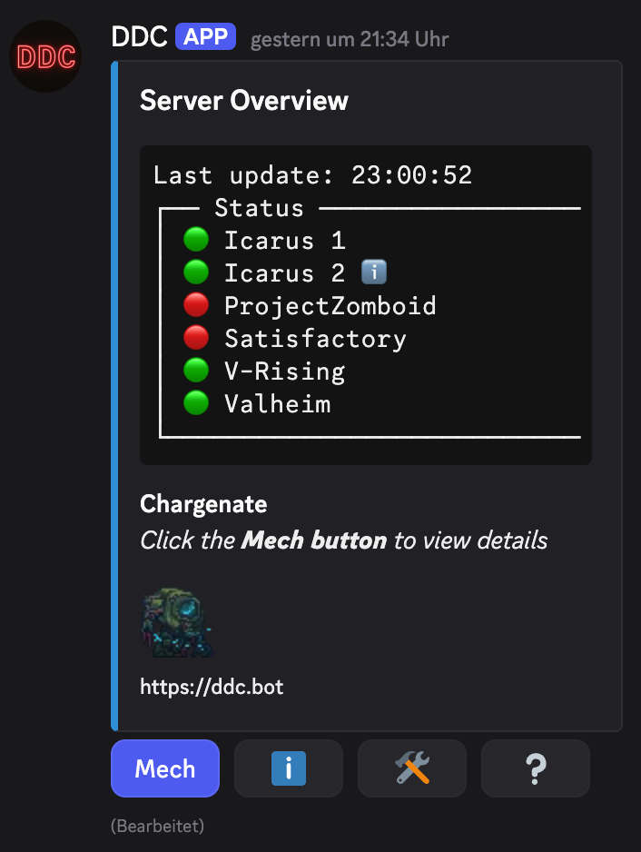Expand the Chargenate details via Mech button
Screen dimensions: 641x852
point(164,768)
